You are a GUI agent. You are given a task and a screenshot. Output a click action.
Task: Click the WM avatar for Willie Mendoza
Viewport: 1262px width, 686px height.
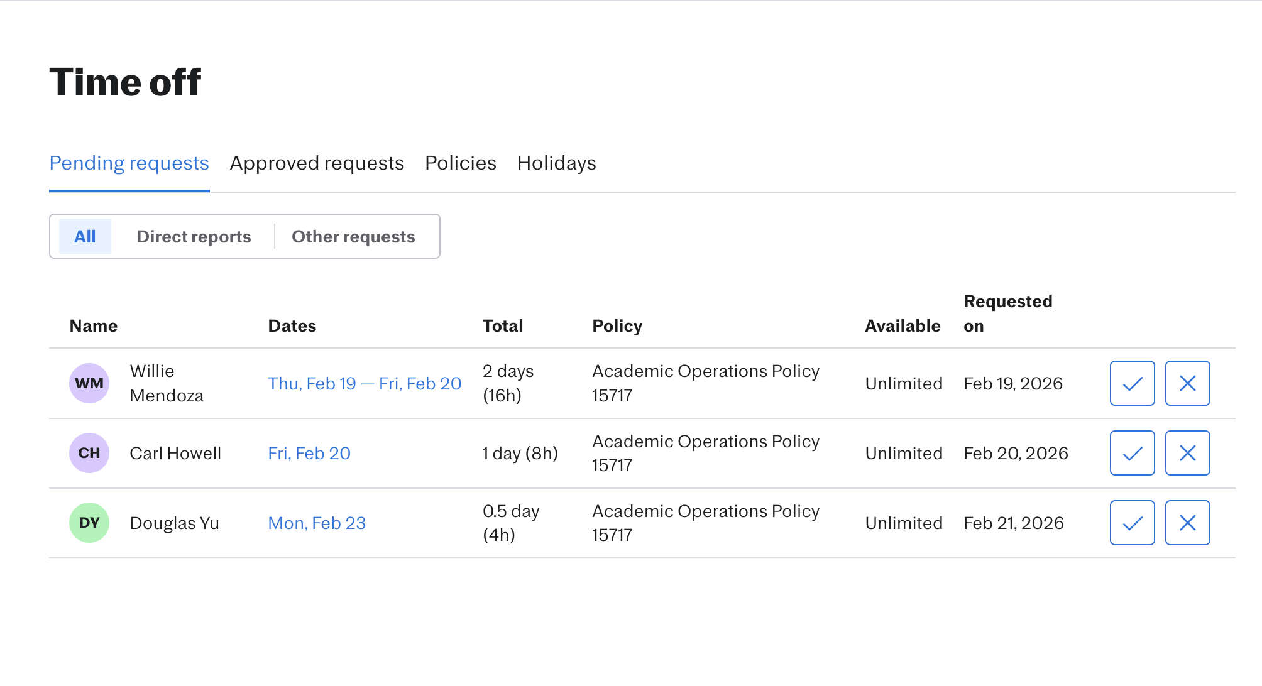pos(89,383)
